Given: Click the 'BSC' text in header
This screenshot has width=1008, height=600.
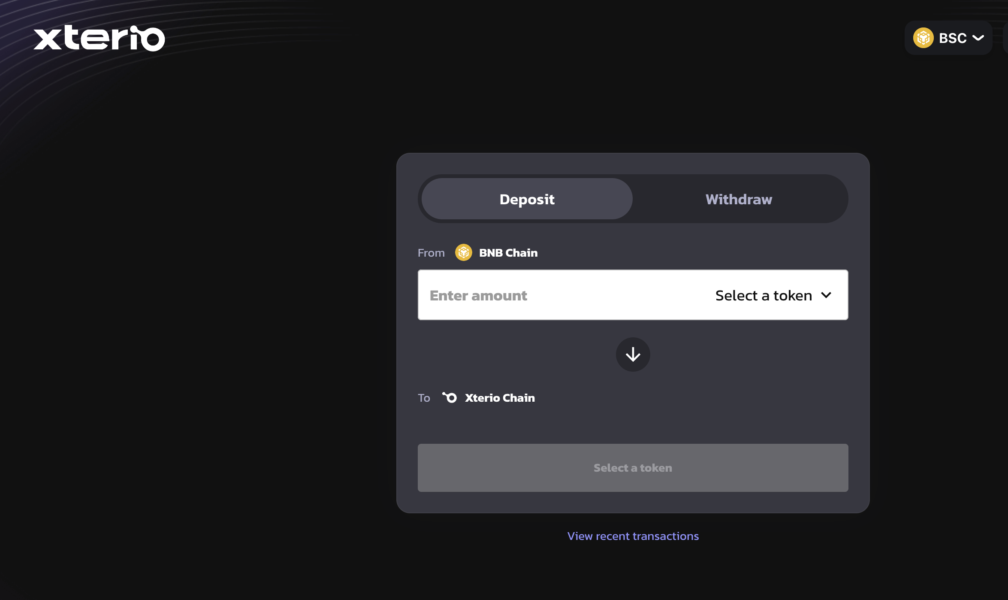Looking at the screenshot, I should click(x=953, y=38).
